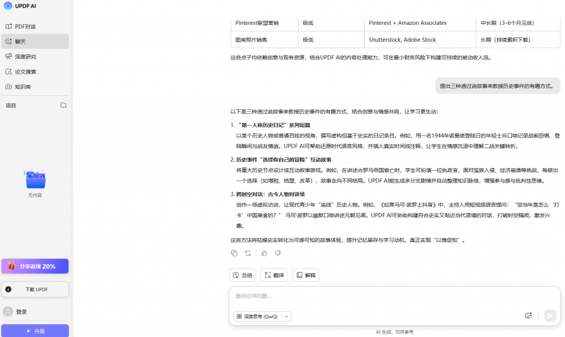Click the image upload icon in the input box
The height and width of the screenshot is (337, 565).
(x=528, y=316)
